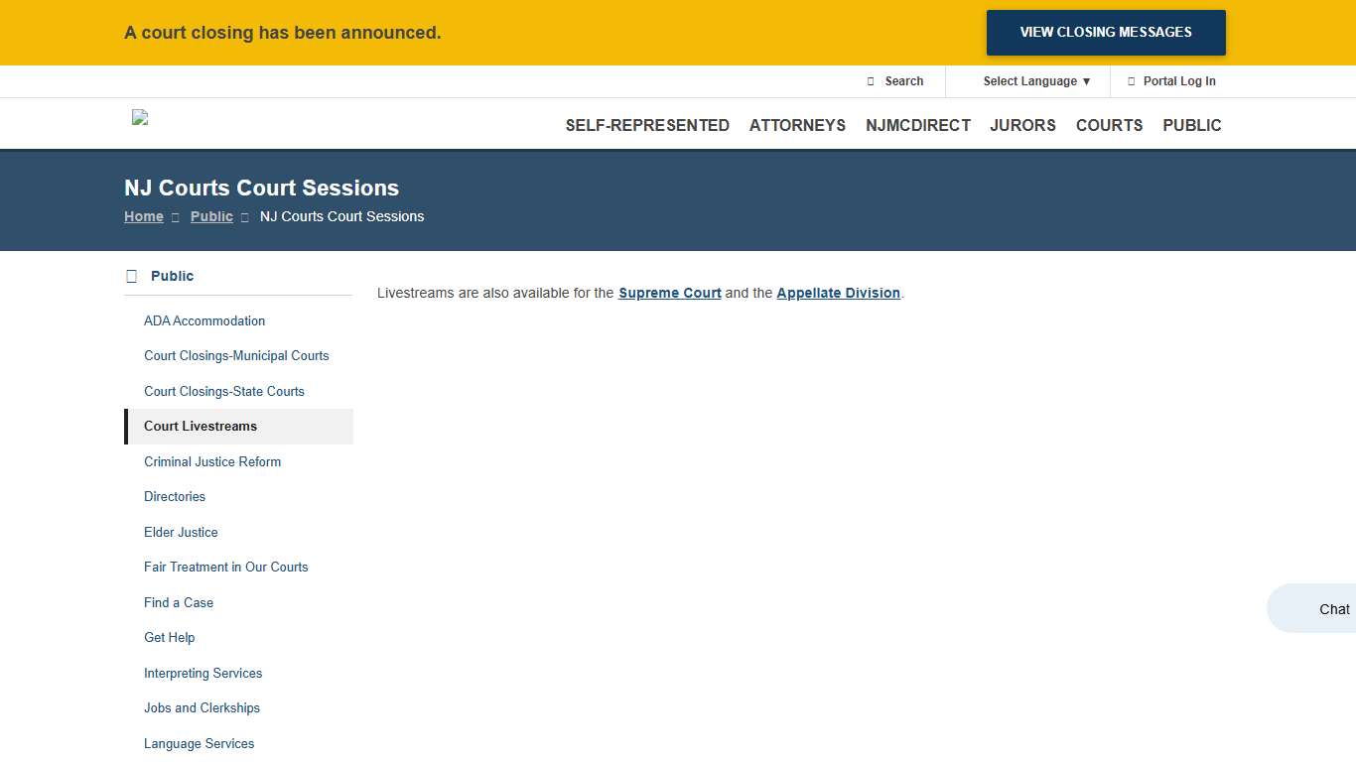Open Interpreting Services from the sidebar

click(203, 673)
